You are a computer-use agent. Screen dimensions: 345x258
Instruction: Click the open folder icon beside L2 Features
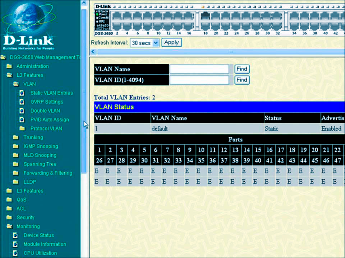(x=9, y=75)
